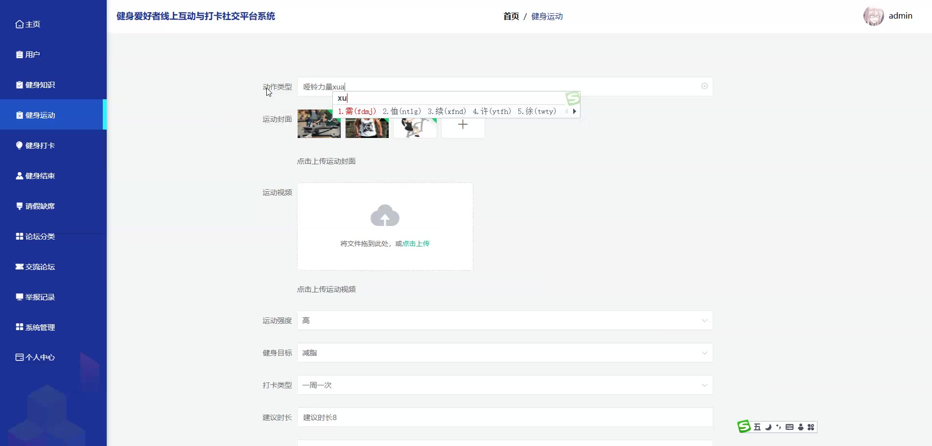Click the 健身目标 field label
The width and height of the screenshot is (932, 446).
click(277, 353)
